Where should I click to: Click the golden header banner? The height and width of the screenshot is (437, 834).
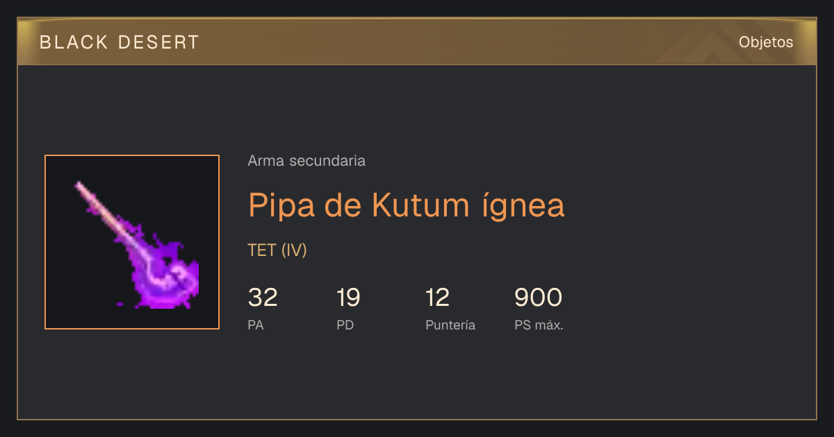417,42
